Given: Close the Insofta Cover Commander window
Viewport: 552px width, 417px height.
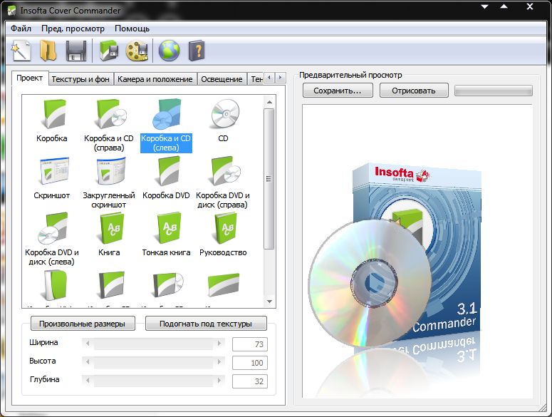Looking at the screenshot, I should coord(530,6).
